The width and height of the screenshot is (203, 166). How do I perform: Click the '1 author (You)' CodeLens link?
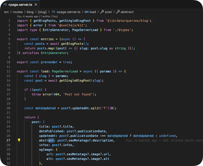point(49,16)
